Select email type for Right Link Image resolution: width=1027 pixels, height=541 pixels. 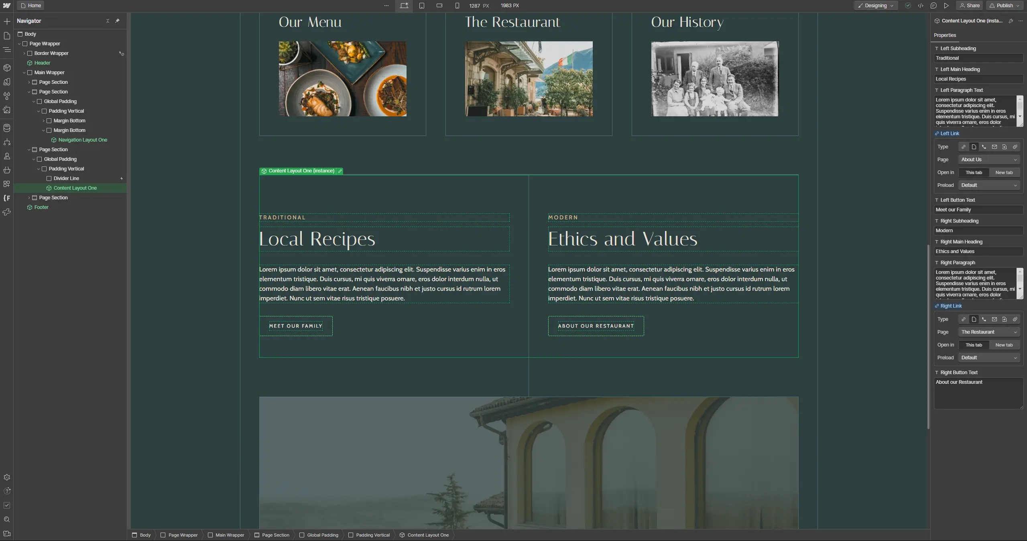994,319
